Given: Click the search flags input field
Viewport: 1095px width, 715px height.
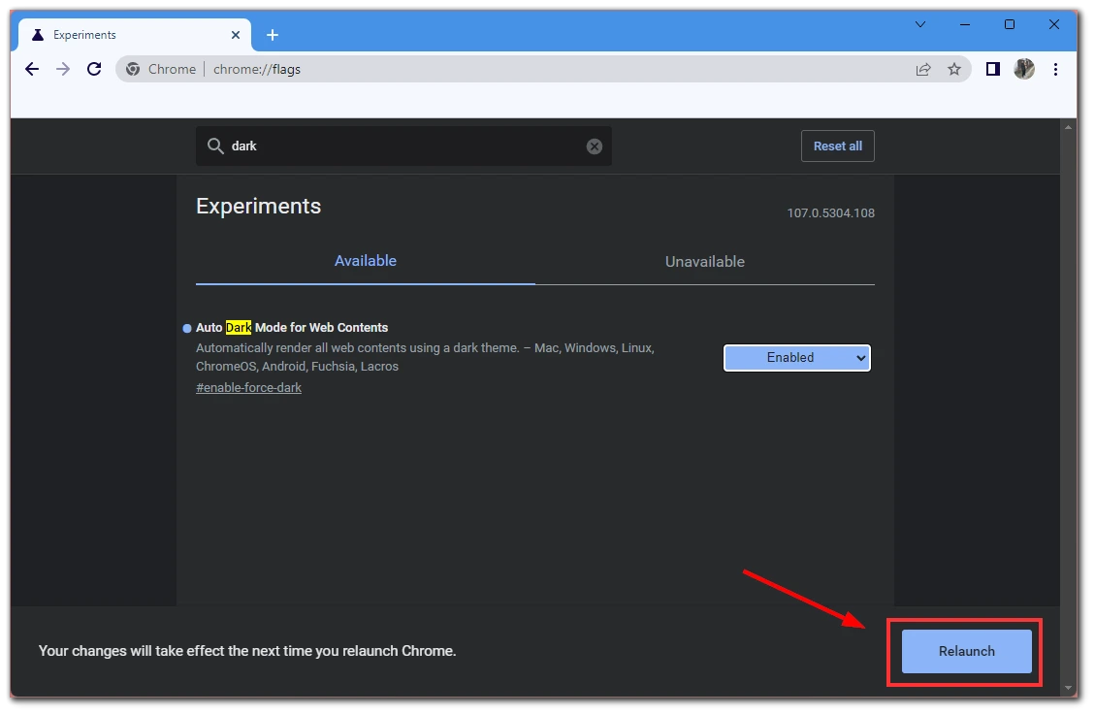Looking at the screenshot, I should click(x=403, y=146).
